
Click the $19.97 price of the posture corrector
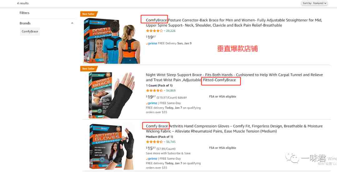151,37
